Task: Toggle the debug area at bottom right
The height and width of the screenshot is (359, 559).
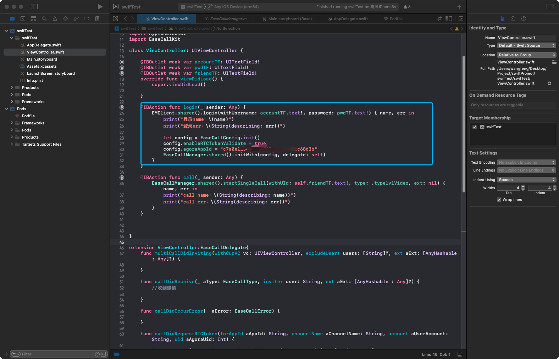Action: 460,354
